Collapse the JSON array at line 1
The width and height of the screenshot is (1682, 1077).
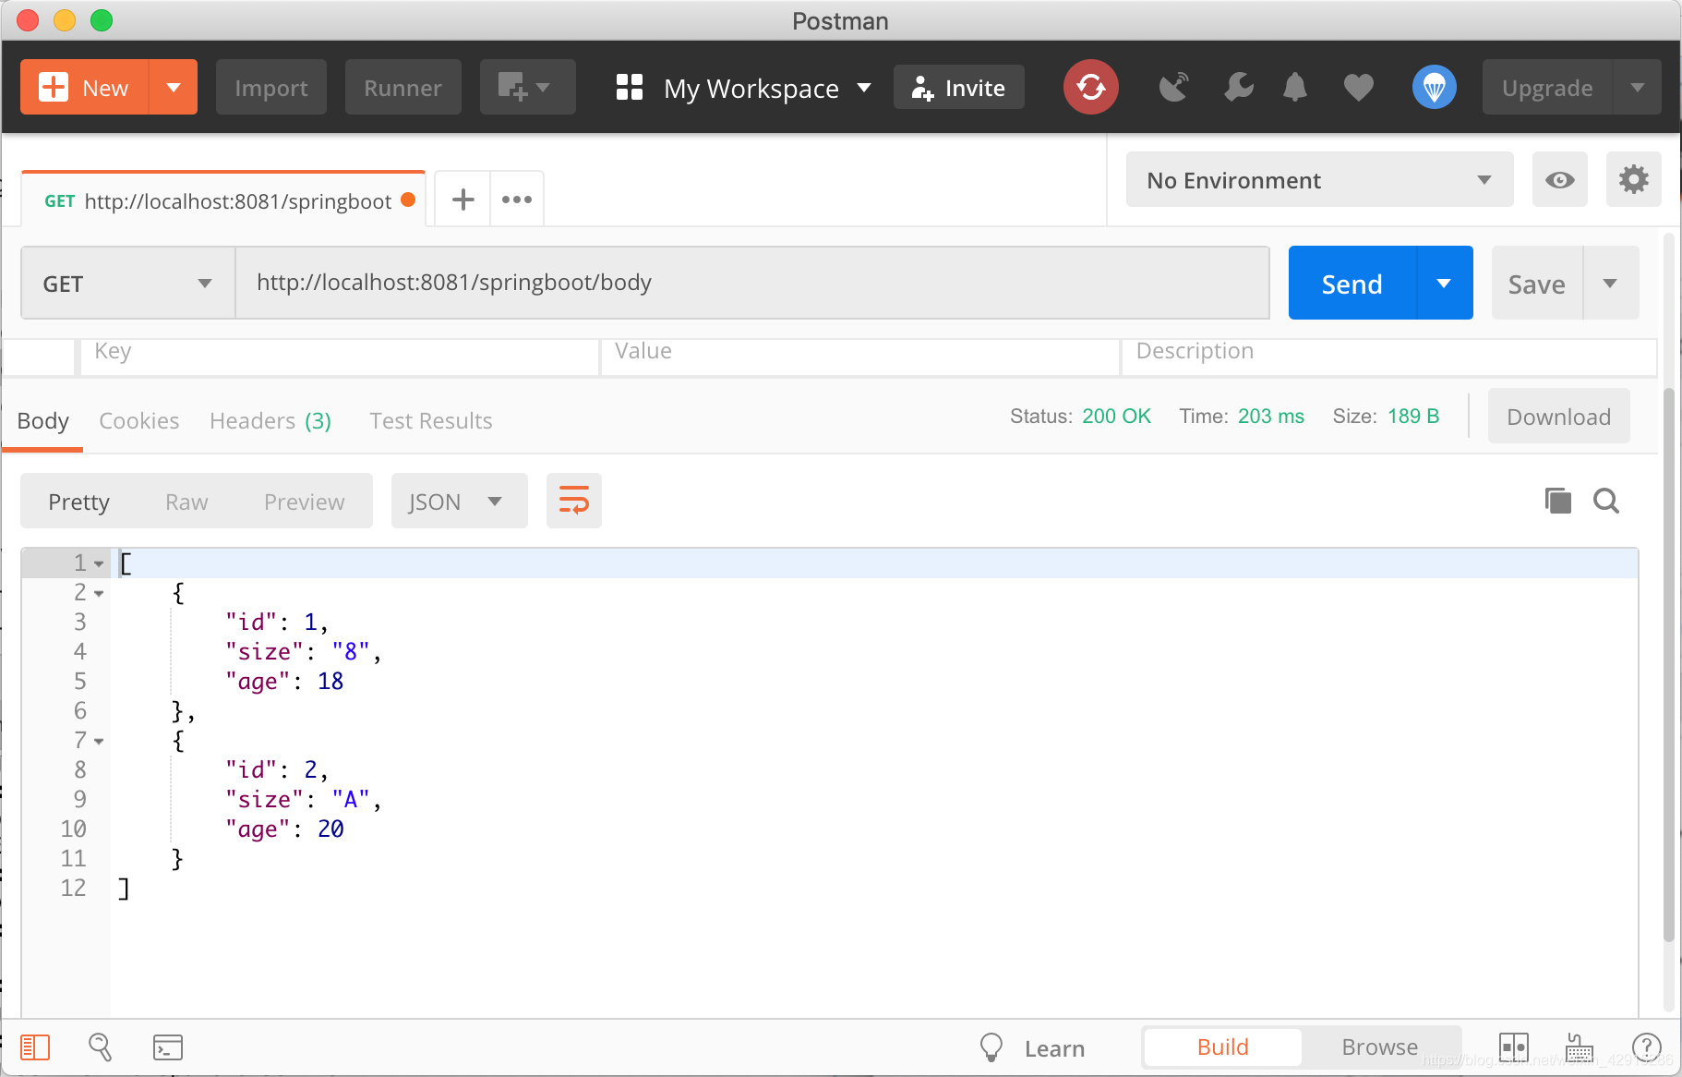[99, 563]
